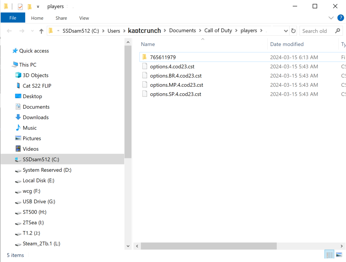Screen dimensions: 346x262
Task: Select the 3D Objects folder icon
Action: coord(18,75)
